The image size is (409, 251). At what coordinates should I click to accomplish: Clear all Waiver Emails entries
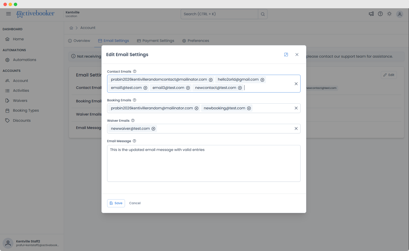click(x=296, y=128)
